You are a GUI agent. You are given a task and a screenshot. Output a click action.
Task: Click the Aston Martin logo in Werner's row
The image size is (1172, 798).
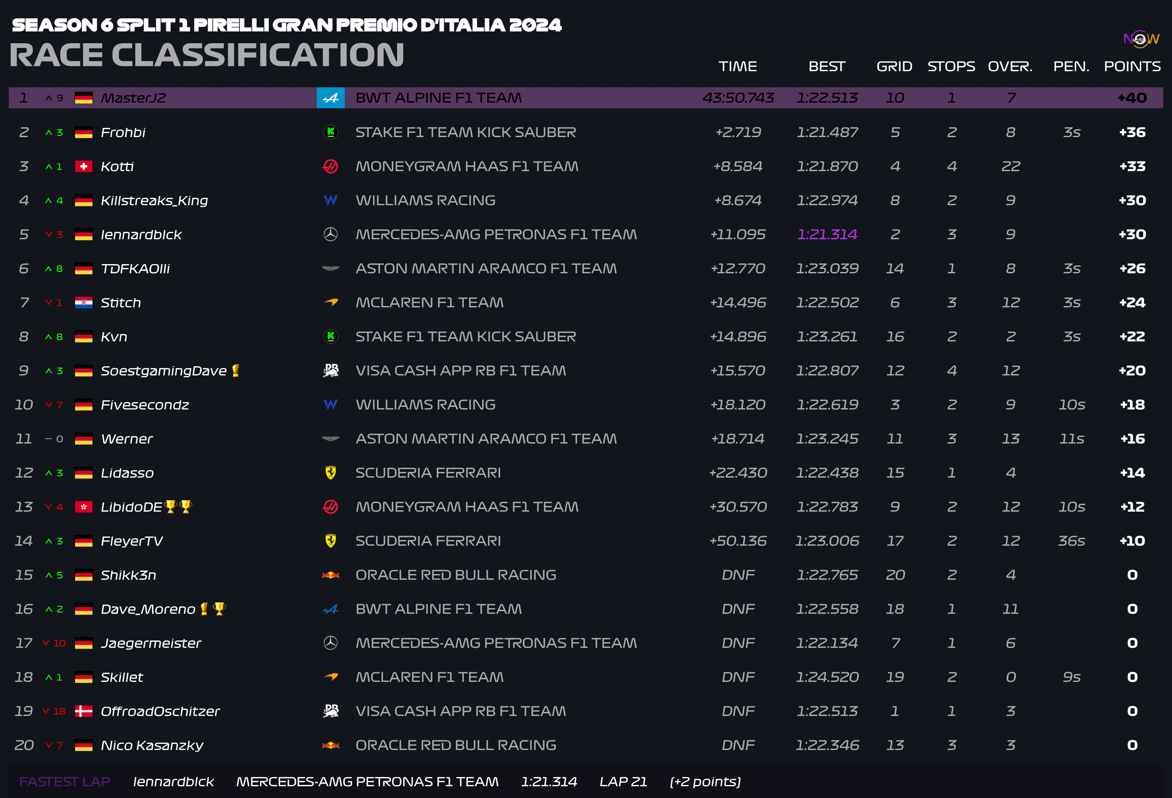pyautogui.click(x=330, y=439)
